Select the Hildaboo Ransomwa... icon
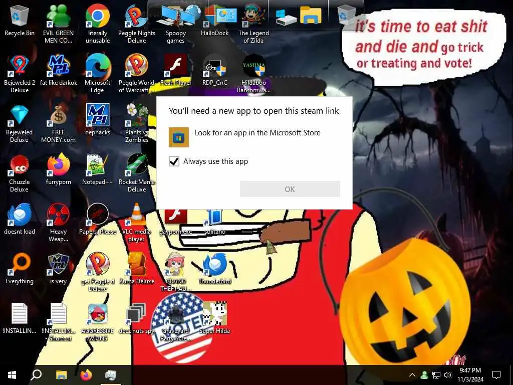The image size is (513, 385). [253, 65]
